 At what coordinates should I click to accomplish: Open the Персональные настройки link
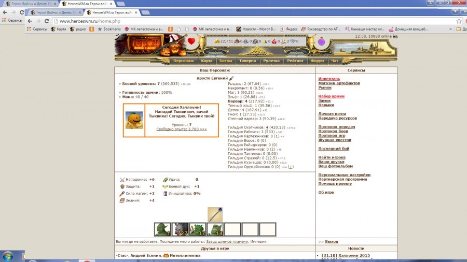(345, 175)
